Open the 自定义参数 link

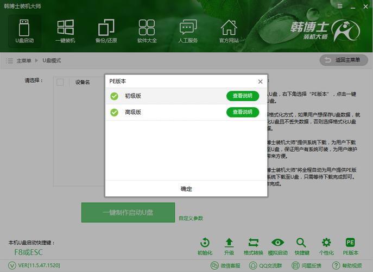(x=191, y=218)
